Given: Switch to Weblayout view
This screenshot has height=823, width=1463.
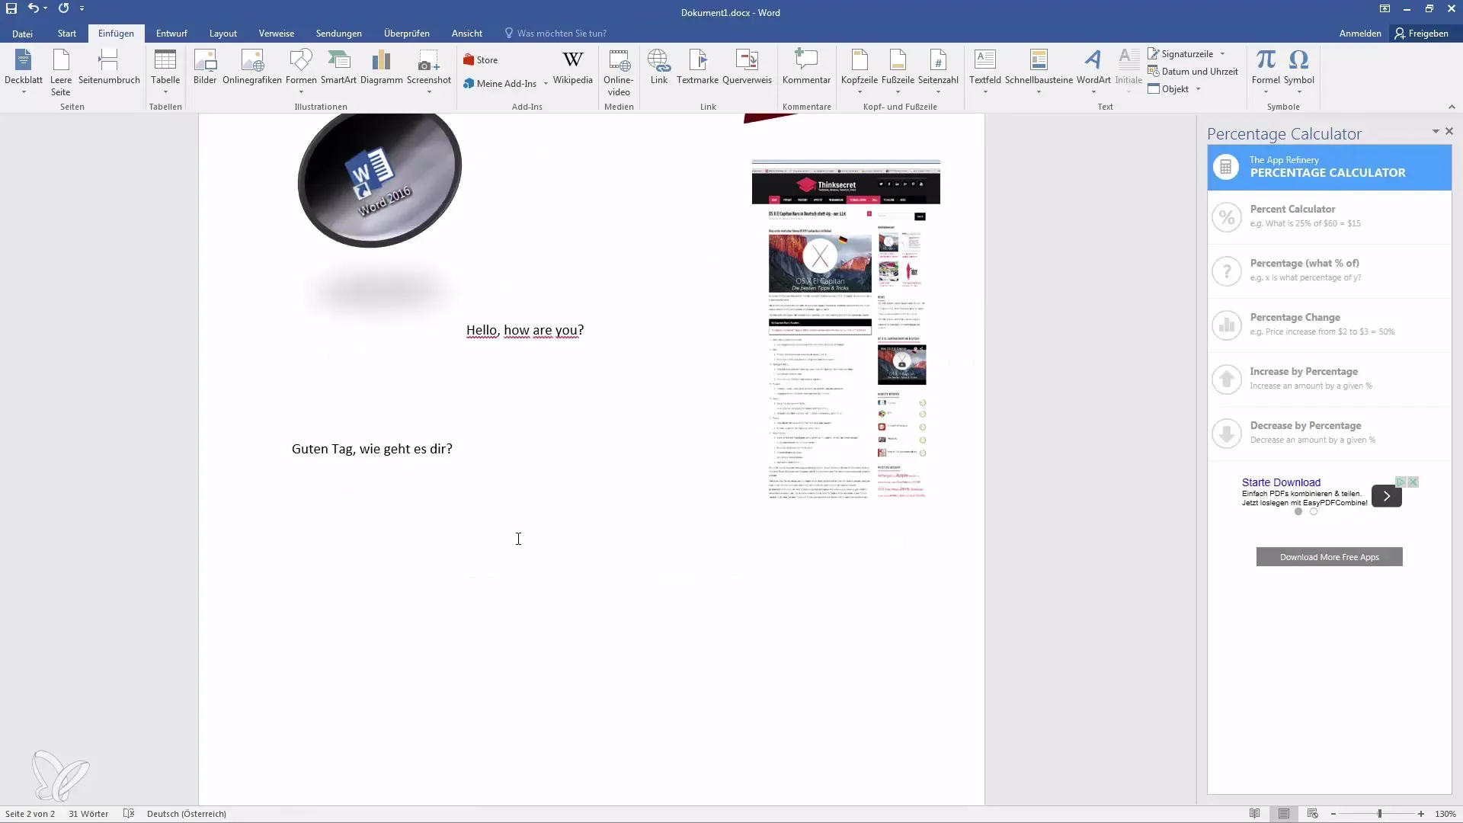Looking at the screenshot, I should tap(1312, 814).
